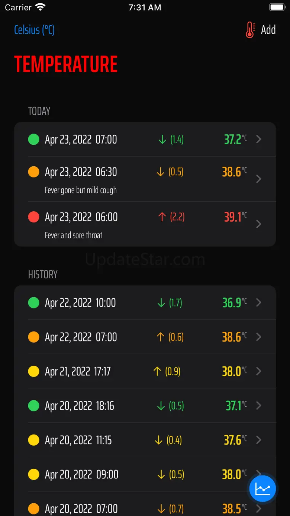Open the 'Fever gone but mild cough' note

tap(81, 190)
